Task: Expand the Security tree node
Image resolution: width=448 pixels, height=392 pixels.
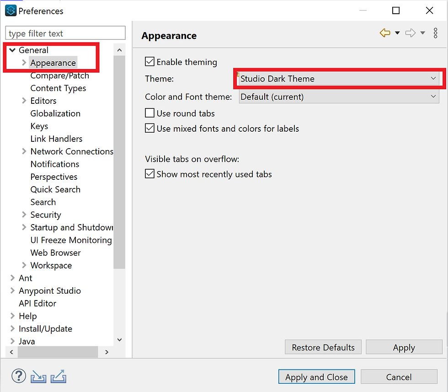Action: pyautogui.click(x=24, y=215)
